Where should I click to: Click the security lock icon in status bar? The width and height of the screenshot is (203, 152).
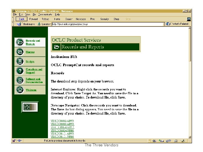click(14, 141)
